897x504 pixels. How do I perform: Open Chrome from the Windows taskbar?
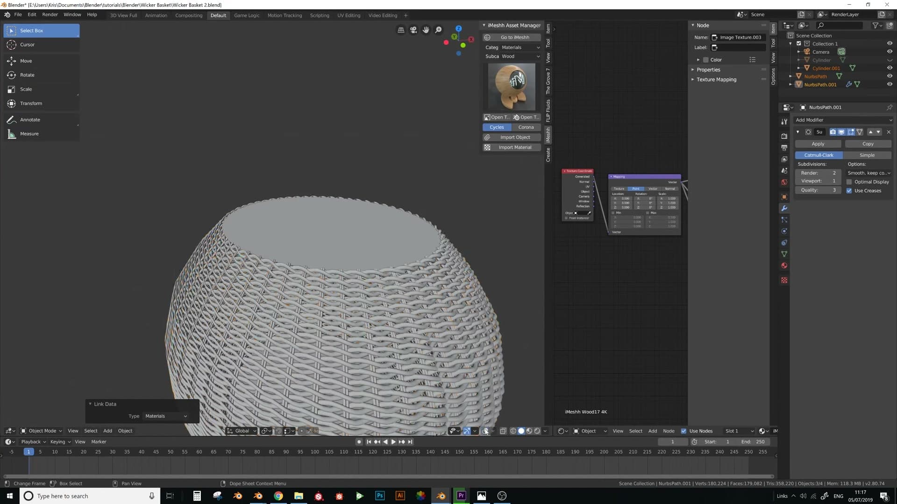pos(278,496)
